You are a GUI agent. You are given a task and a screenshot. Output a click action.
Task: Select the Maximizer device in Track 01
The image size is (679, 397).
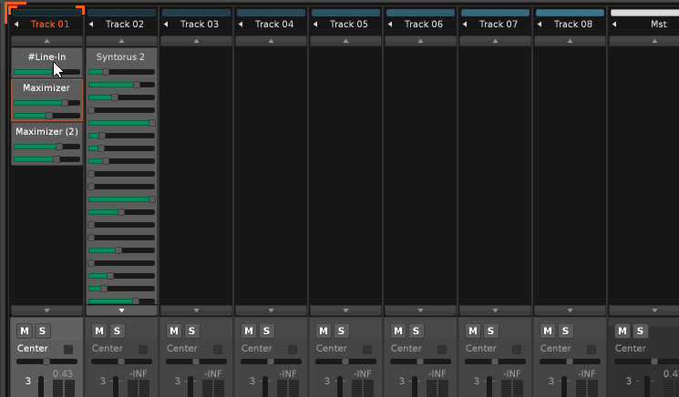pyautogui.click(x=46, y=88)
